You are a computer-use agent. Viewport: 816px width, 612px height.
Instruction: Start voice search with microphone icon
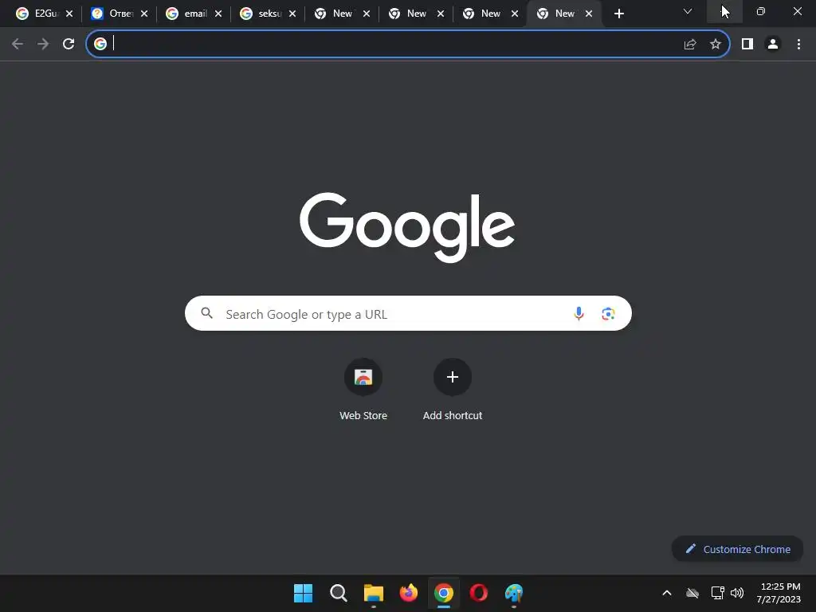tap(579, 313)
